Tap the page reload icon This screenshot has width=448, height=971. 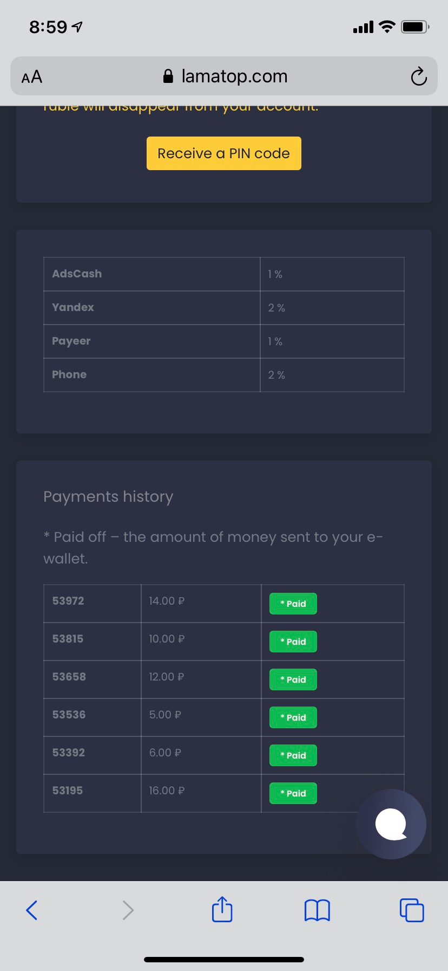(x=418, y=76)
